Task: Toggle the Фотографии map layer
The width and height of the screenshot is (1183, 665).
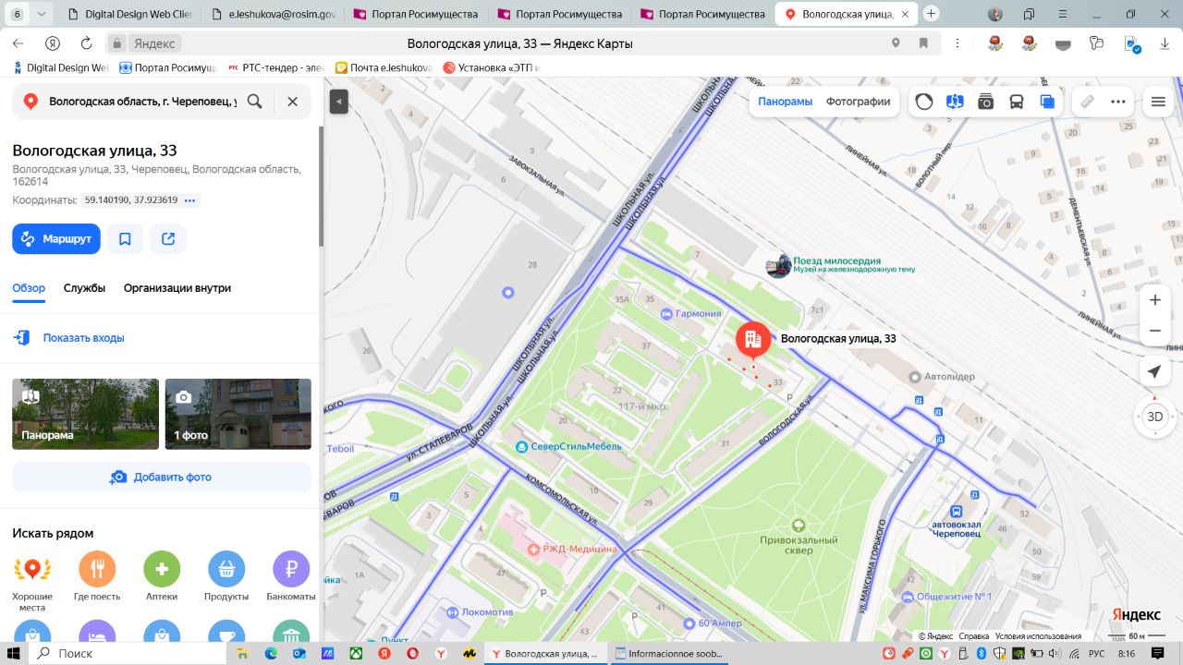Action: [x=858, y=102]
